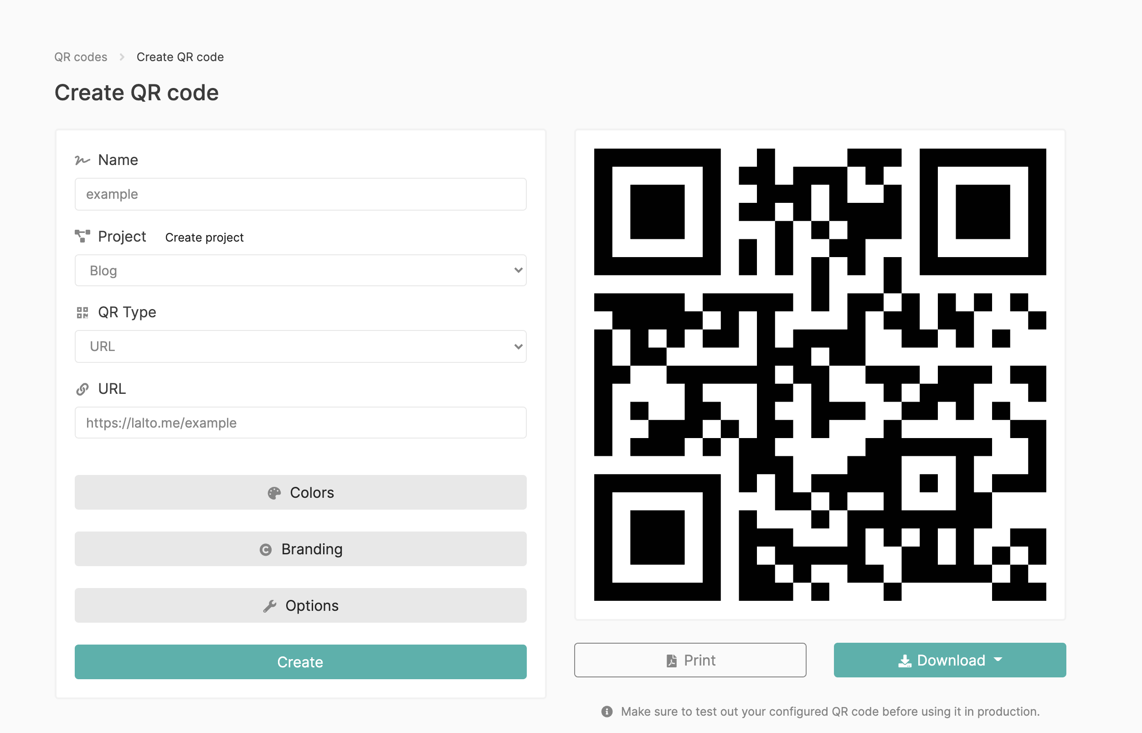Click the Download arrow tray icon
This screenshot has width=1142, height=733.
905,661
